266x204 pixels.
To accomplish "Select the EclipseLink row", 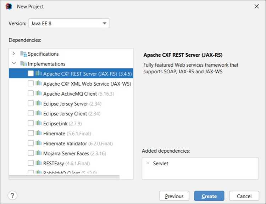I will pyautogui.click(x=71, y=123).
